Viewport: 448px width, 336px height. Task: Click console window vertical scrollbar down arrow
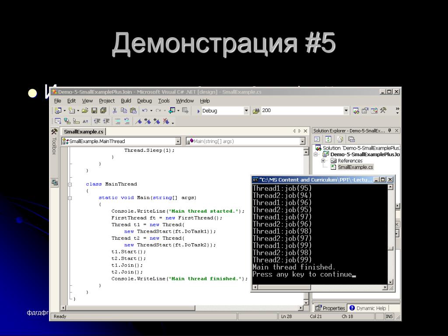[x=390, y=282]
